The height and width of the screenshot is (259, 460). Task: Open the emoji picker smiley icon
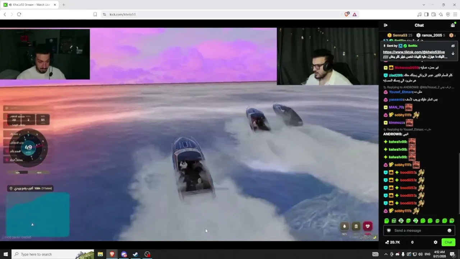(449, 231)
